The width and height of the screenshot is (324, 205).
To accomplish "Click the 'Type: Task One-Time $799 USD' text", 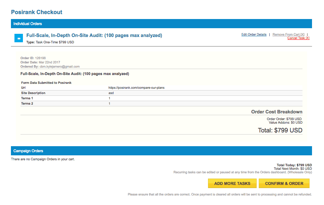I will (x=50, y=42).
